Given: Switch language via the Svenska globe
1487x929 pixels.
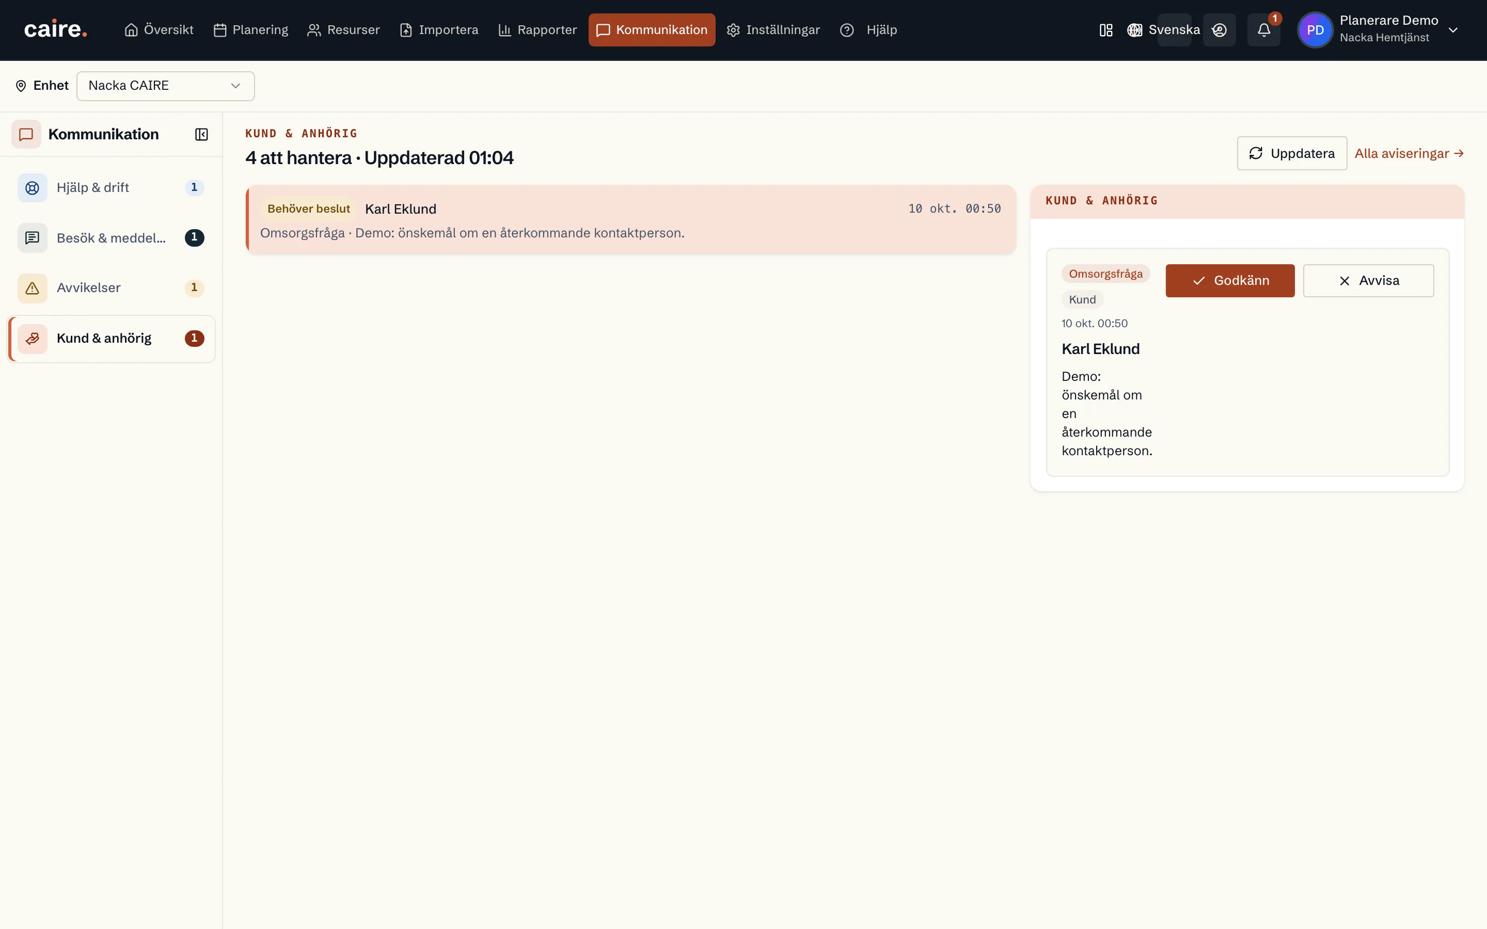Looking at the screenshot, I should coord(1163,29).
